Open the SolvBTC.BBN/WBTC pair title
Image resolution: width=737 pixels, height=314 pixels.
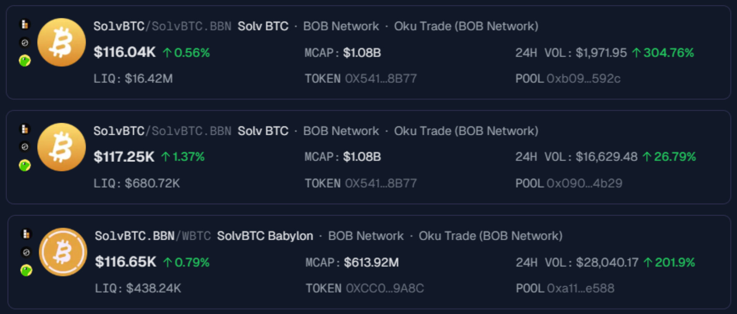[x=153, y=236]
